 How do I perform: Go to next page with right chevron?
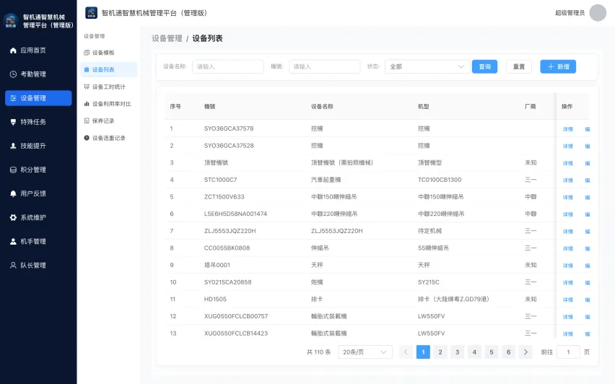pyautogui.click(x=525, y=352)
